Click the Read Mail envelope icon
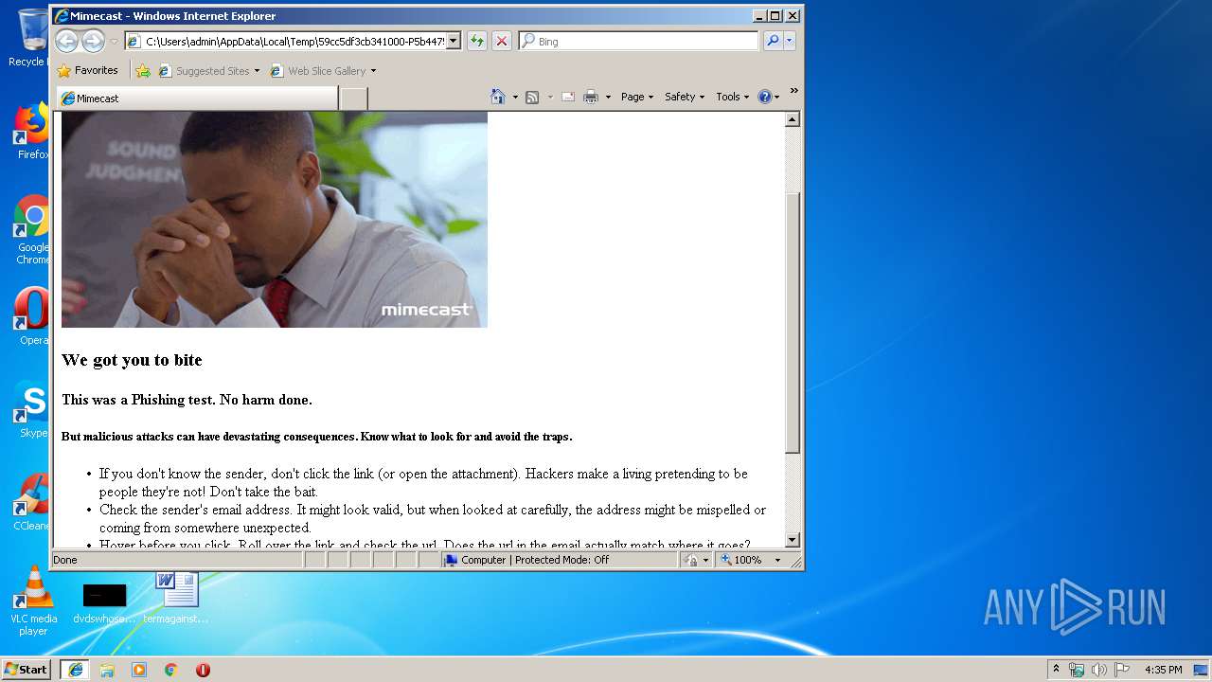This screenshot has height=682, width=1212. point(568,97)
